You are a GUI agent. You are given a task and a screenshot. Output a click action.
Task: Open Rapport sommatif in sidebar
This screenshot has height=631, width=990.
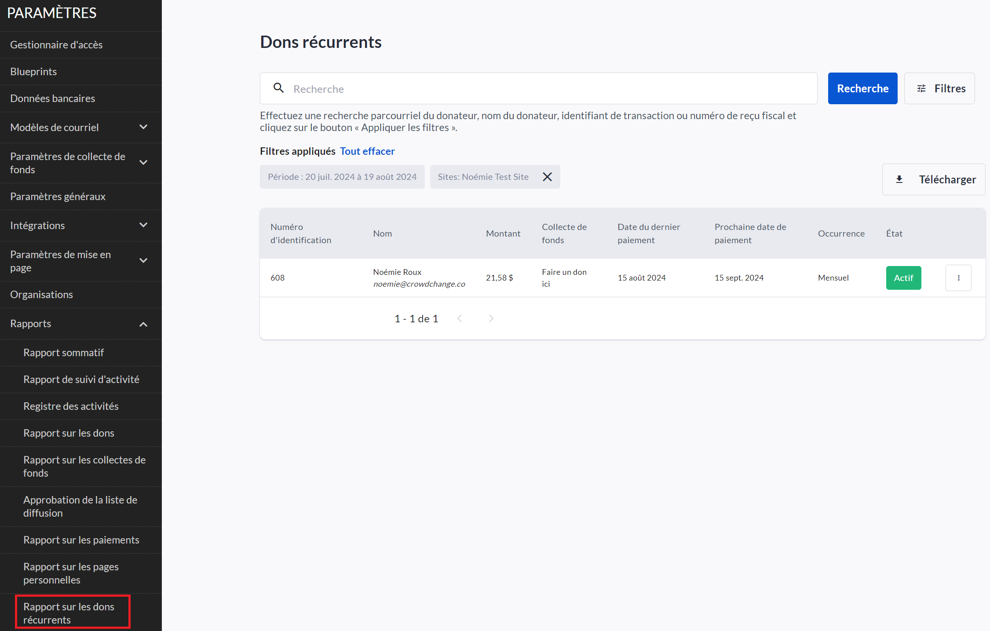63,353
